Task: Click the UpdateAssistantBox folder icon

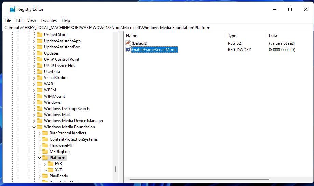Action: click(40, 47)
